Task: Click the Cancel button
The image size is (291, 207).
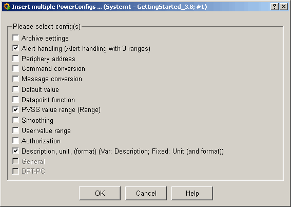Action: click(146, 193)
